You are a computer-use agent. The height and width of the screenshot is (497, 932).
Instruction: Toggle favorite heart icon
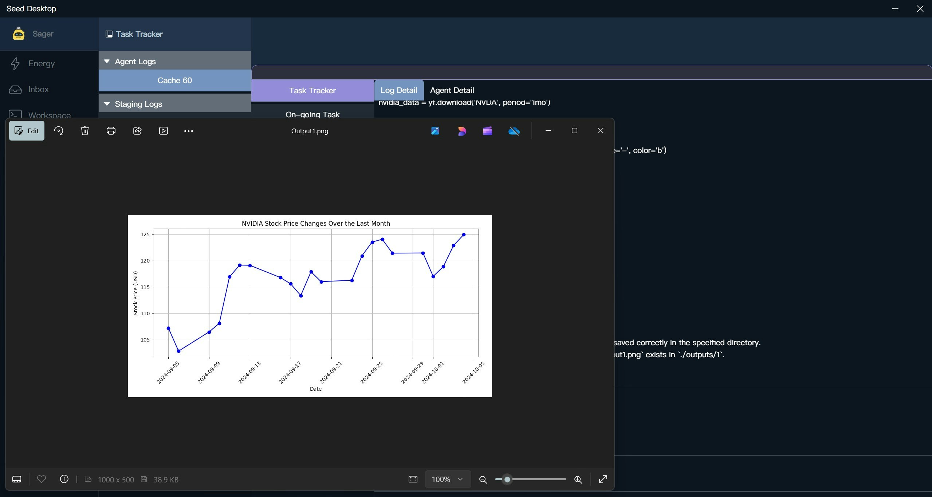click(42, 479)
